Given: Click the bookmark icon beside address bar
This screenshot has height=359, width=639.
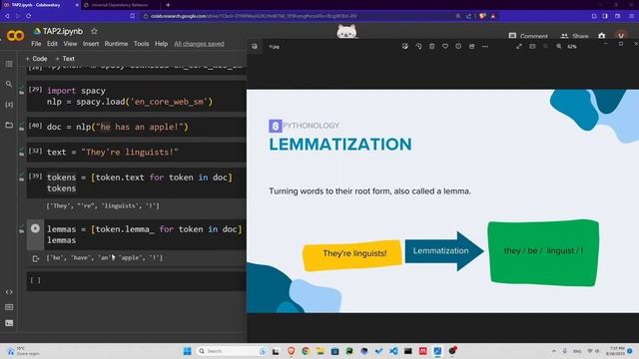Looking at the screenshot, I should tap(133, 16).
